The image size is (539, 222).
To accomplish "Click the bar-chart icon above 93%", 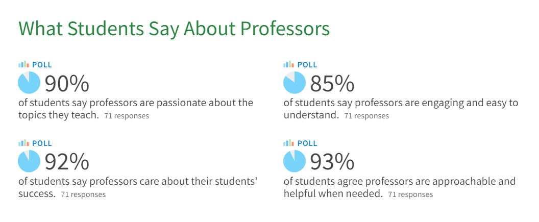I will point(288,142).
